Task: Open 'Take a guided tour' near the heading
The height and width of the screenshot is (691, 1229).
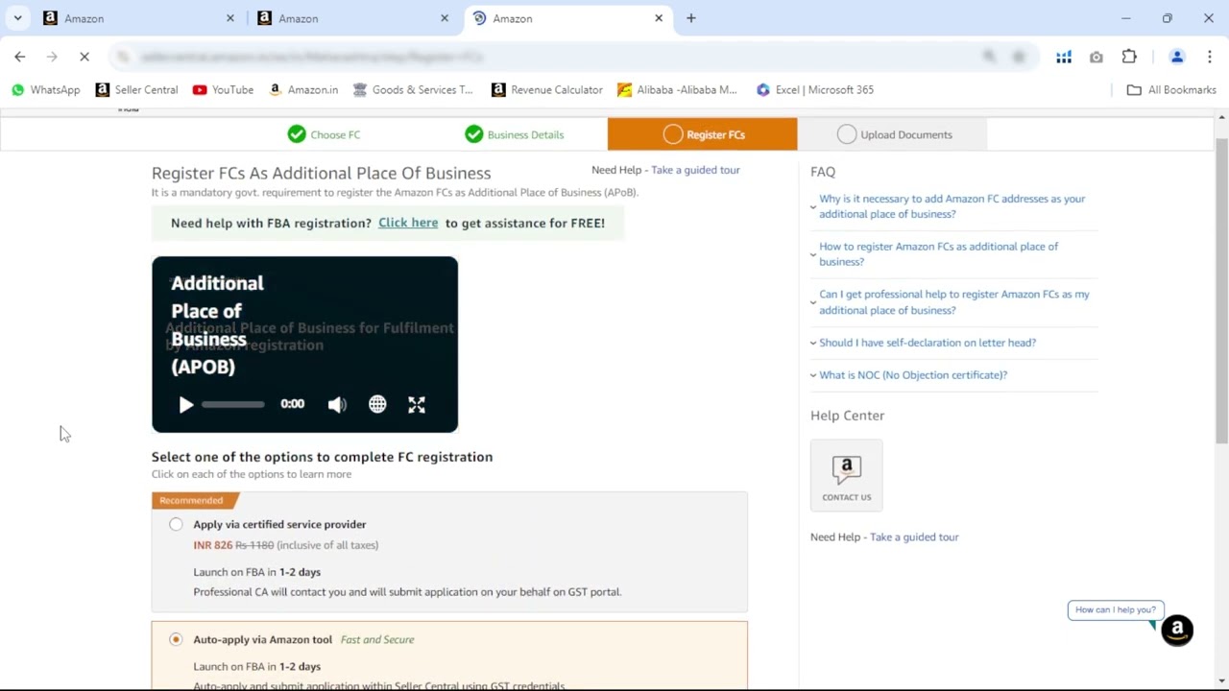Action: (x=695, y=170)
